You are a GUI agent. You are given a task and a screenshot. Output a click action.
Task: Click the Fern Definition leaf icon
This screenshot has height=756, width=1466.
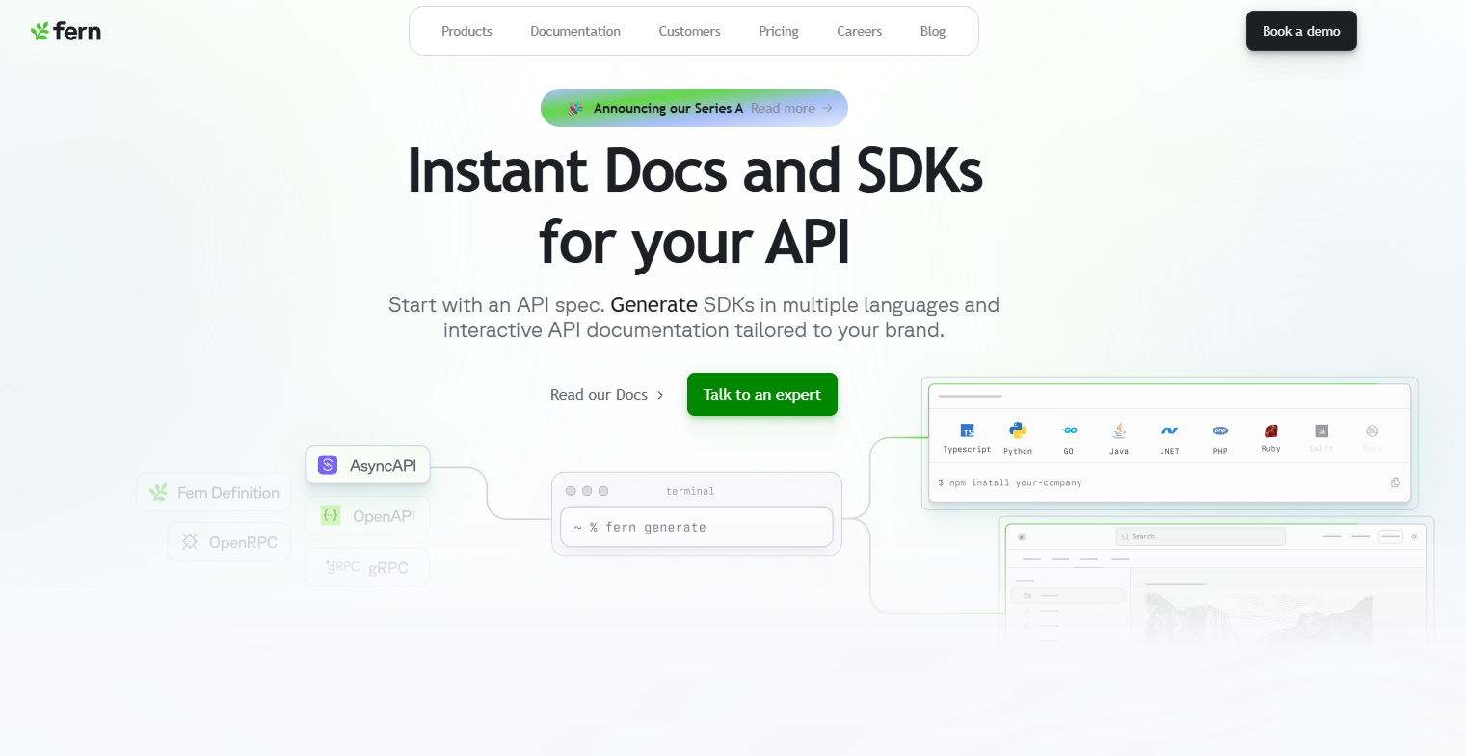pos(158,492)
